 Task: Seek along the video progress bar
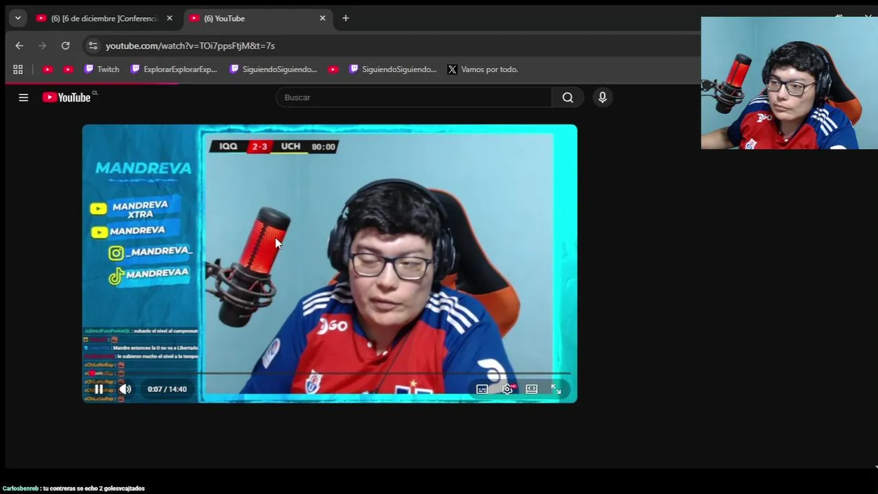(330, 374)
